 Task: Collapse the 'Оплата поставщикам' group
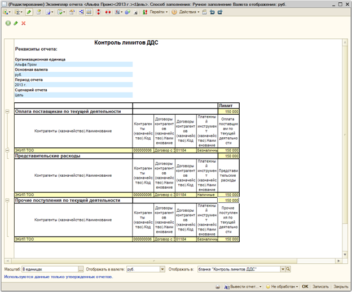coord(7,112)
